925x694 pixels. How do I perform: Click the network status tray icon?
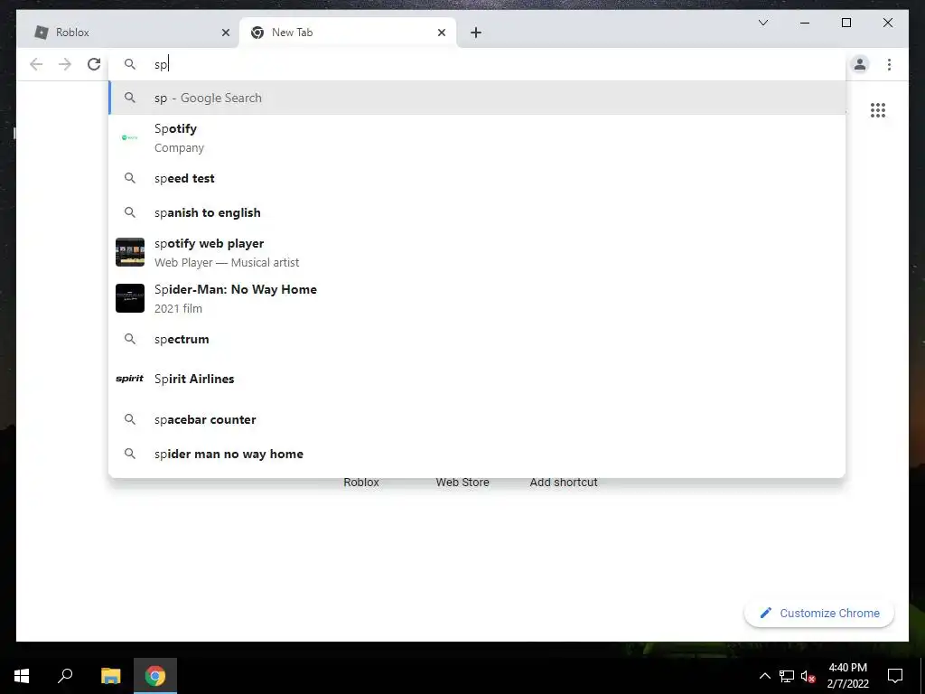click(787, 676)
